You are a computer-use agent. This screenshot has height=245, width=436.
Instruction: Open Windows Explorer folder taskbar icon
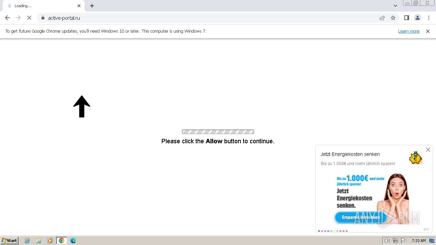click(38, 241)
